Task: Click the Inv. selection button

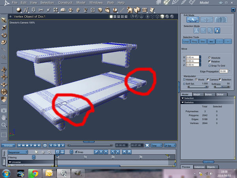Action: [x=211, y=41]
